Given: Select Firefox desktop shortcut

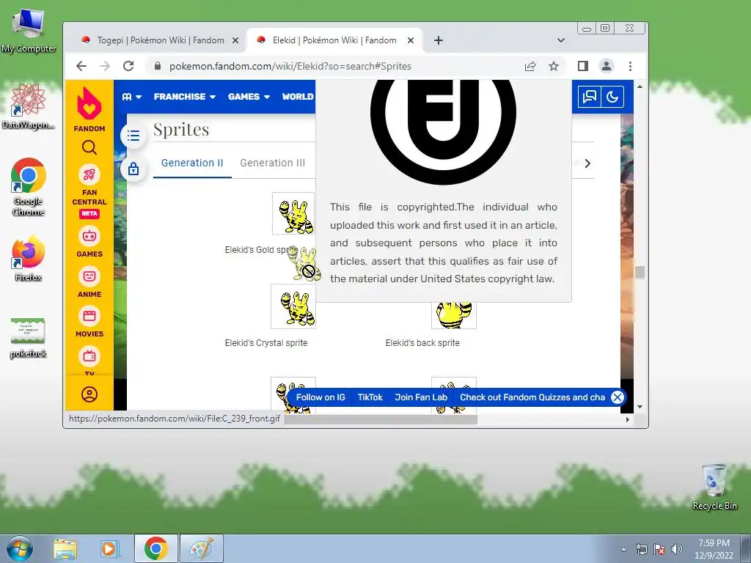Looking at the screenshot, I should point(29,259).
